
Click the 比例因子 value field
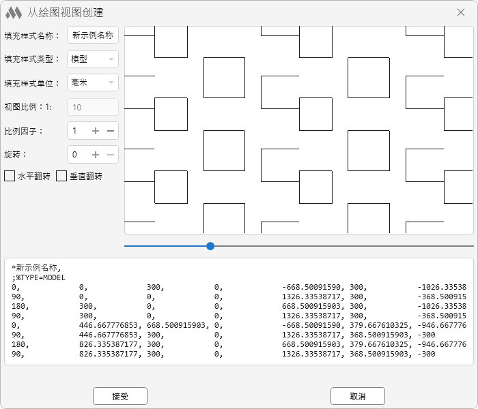point(77,131)
